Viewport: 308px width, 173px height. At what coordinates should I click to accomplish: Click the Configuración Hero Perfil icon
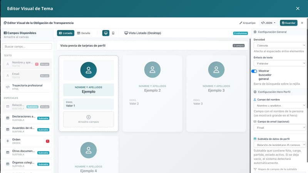[x=255, y=92]
